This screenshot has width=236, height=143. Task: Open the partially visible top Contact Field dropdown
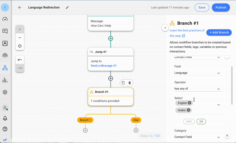point(197,57)
